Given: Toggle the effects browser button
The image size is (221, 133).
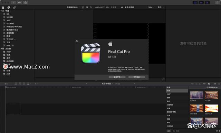Looking at the screenshot, I should [x=215, y=84].
